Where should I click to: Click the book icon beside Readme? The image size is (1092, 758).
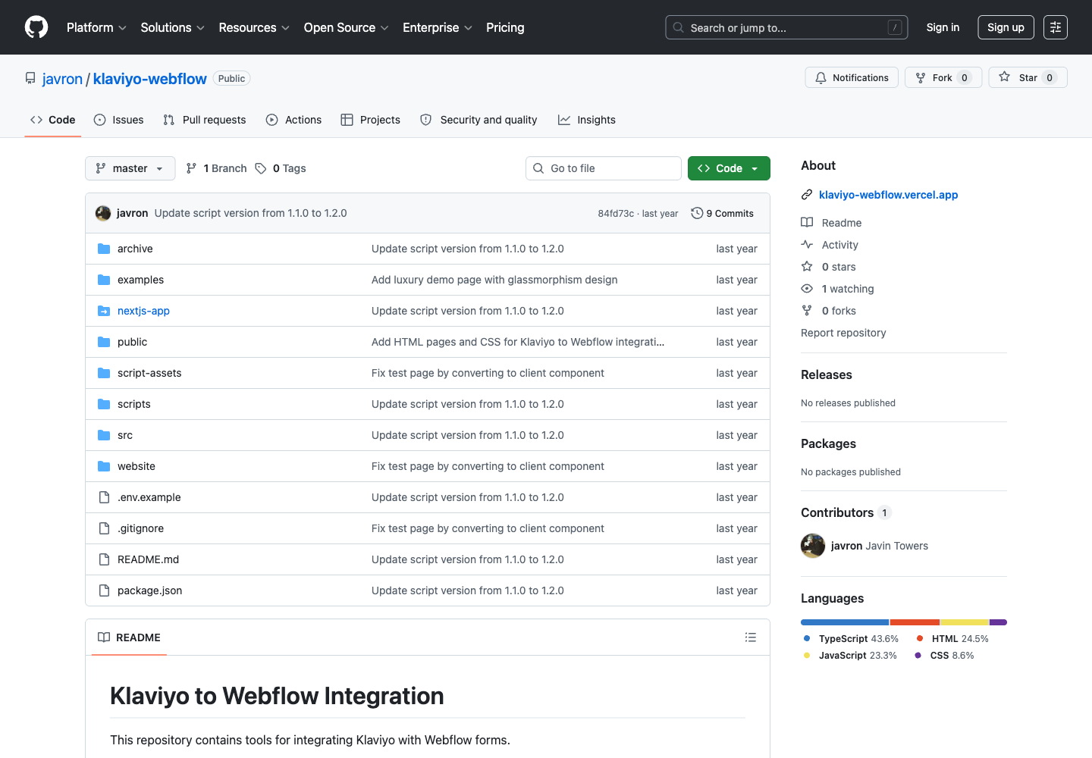[x=807, y=223]
